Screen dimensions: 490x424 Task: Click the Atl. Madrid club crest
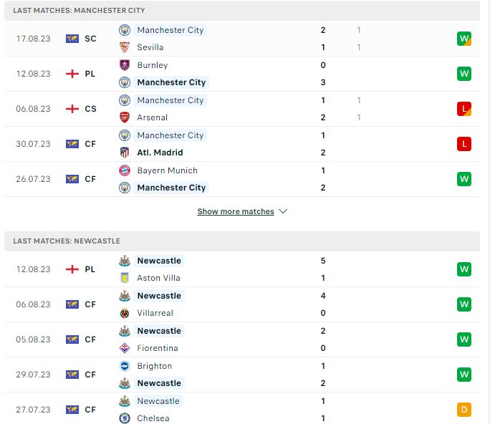pyautogui.click(x=125, y=153)
